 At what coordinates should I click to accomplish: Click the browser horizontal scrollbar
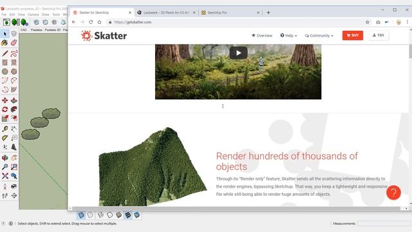(x=236, y=208)
